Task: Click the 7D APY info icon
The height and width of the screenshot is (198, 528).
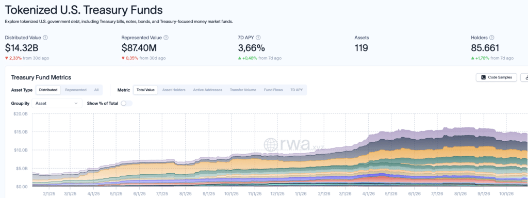Action: (x=258, y=38)
